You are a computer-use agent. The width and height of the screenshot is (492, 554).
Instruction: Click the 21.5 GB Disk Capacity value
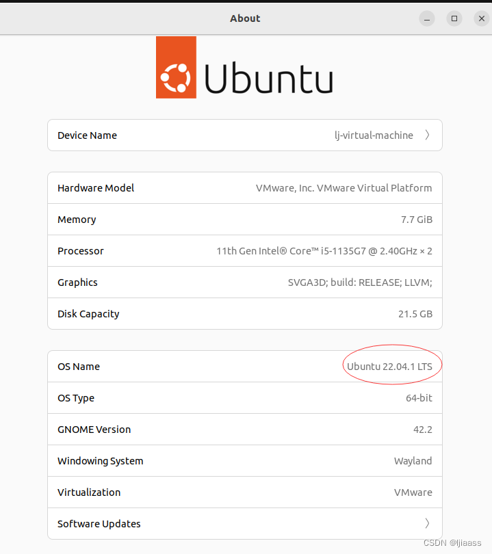click(x=414, y=314)
